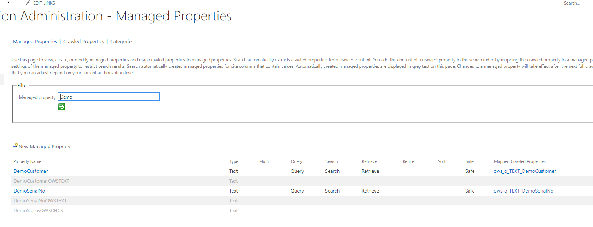The image size is (593, 227).
Task: Create a New Managed Property
Action: [44, 146]
